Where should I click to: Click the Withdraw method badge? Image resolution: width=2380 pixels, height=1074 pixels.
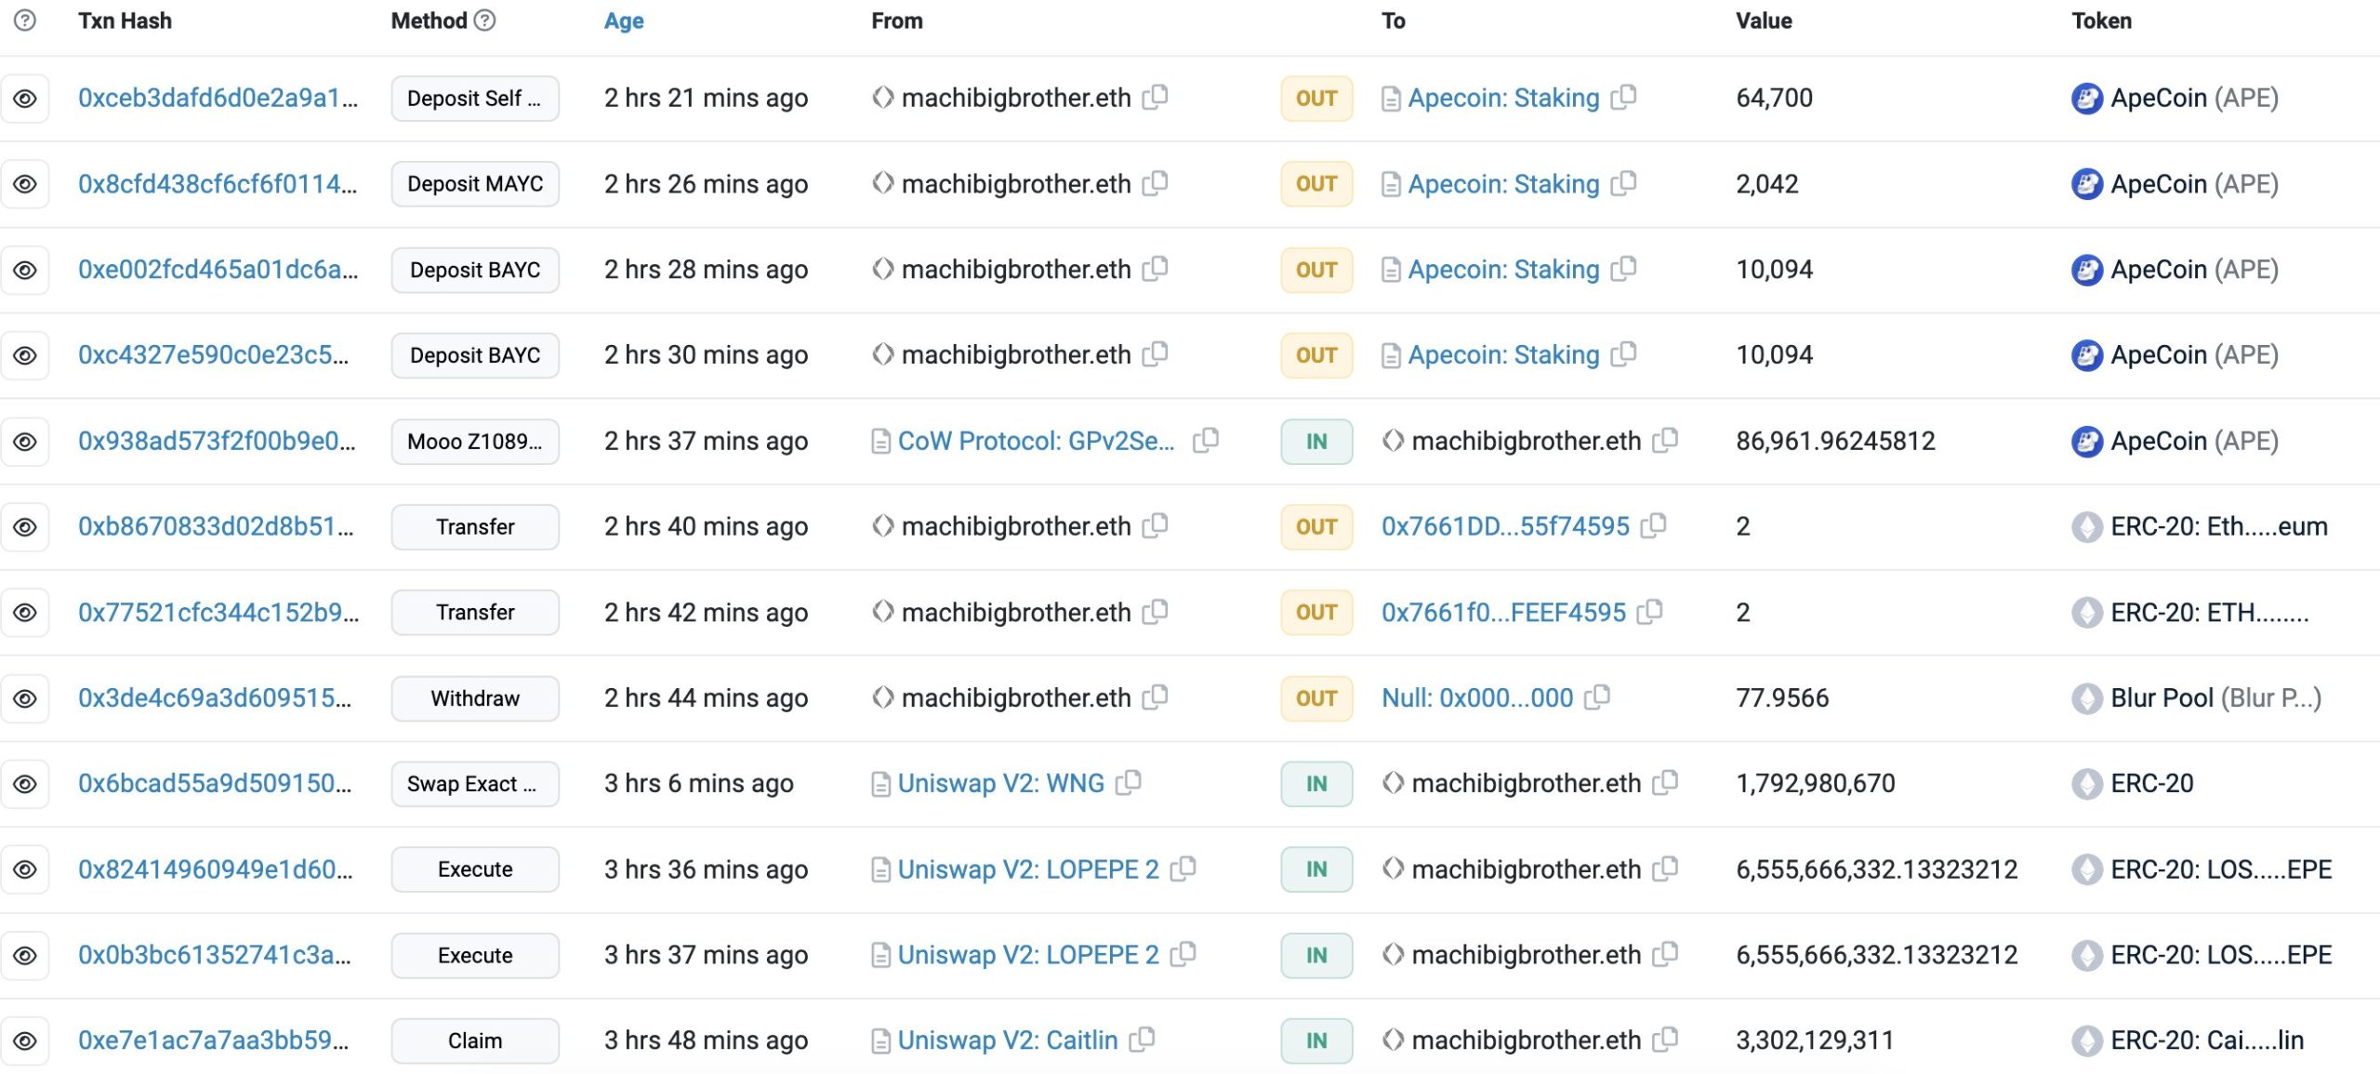point(474,697)
